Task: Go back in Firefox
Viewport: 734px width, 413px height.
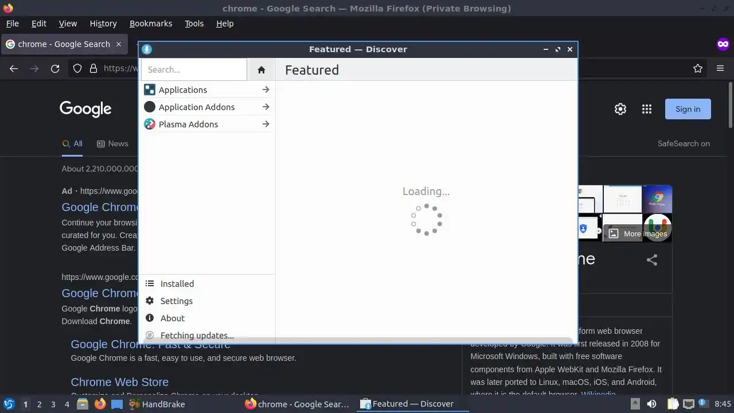Action: tap(14, 68)
